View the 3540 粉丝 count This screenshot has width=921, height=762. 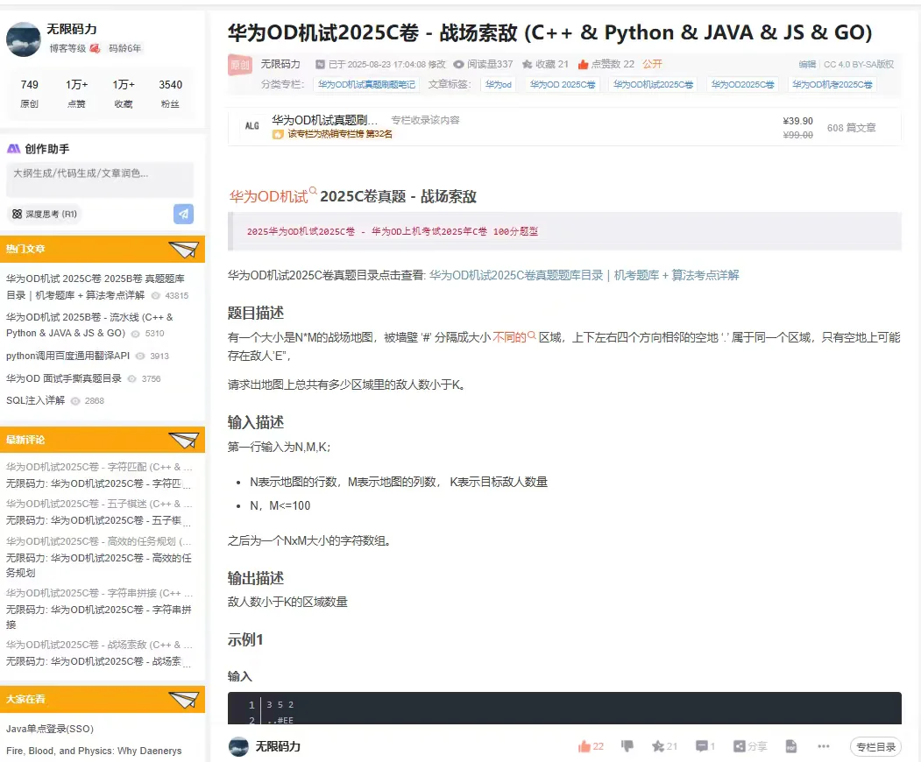pyautogui.click(x=170, y=94)
